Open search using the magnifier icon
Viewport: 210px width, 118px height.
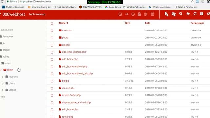pos(181,14)
